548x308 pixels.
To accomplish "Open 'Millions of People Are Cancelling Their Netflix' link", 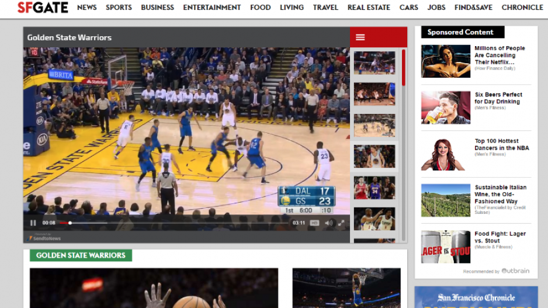I will click(x=500, y=55).
